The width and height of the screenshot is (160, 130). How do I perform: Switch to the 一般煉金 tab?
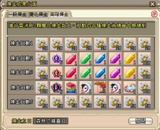point(17,14)
